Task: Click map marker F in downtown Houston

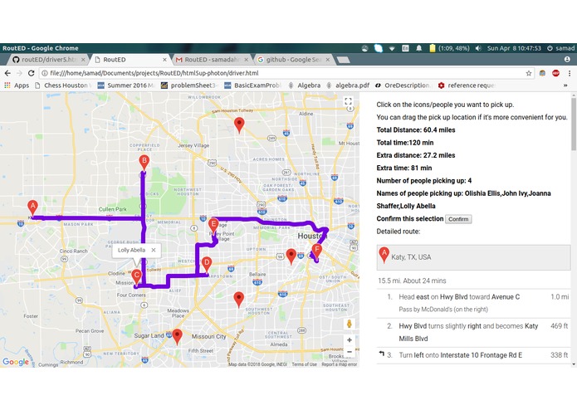Action: 317,251
